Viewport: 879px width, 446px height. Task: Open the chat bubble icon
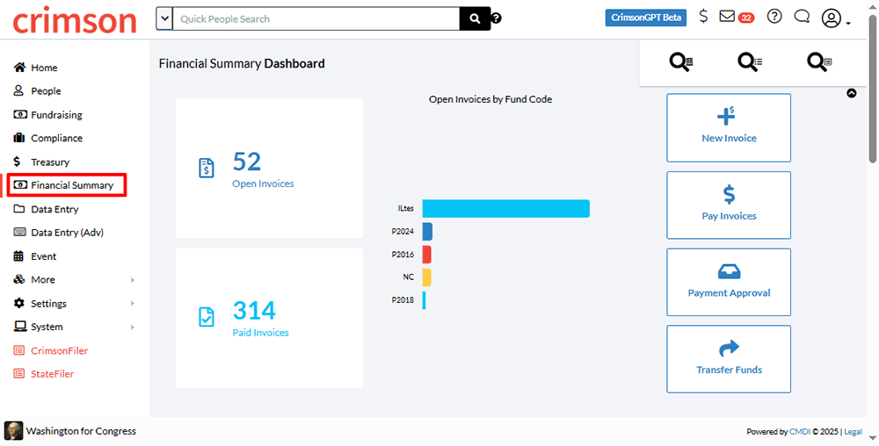point(803,16)
